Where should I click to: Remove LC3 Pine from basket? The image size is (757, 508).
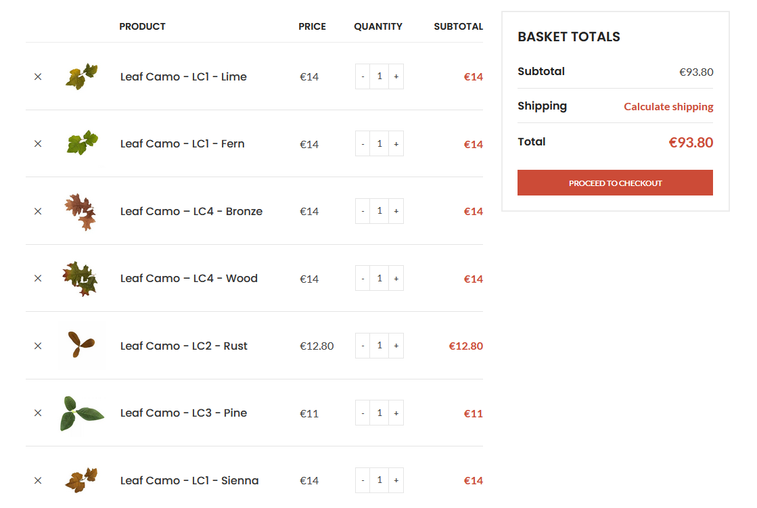38,413
